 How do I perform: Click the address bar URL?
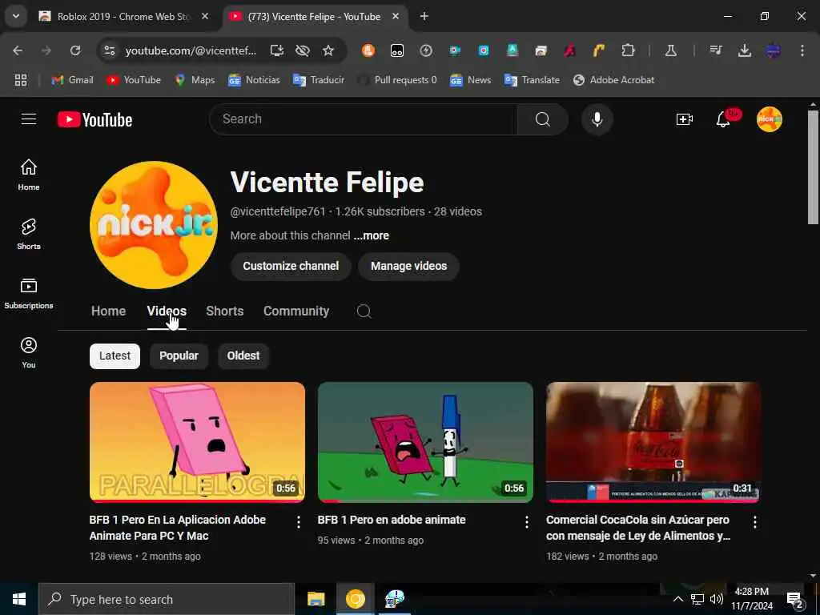point(191,50)
